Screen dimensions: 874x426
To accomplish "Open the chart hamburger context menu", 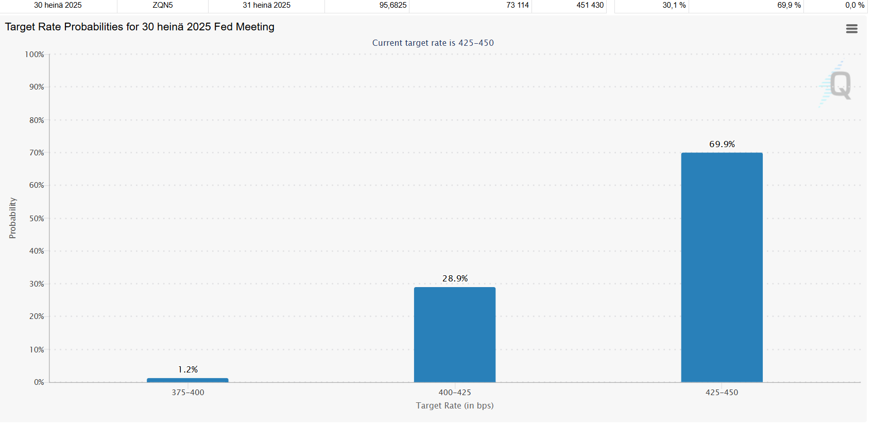I will click(851, 29).
